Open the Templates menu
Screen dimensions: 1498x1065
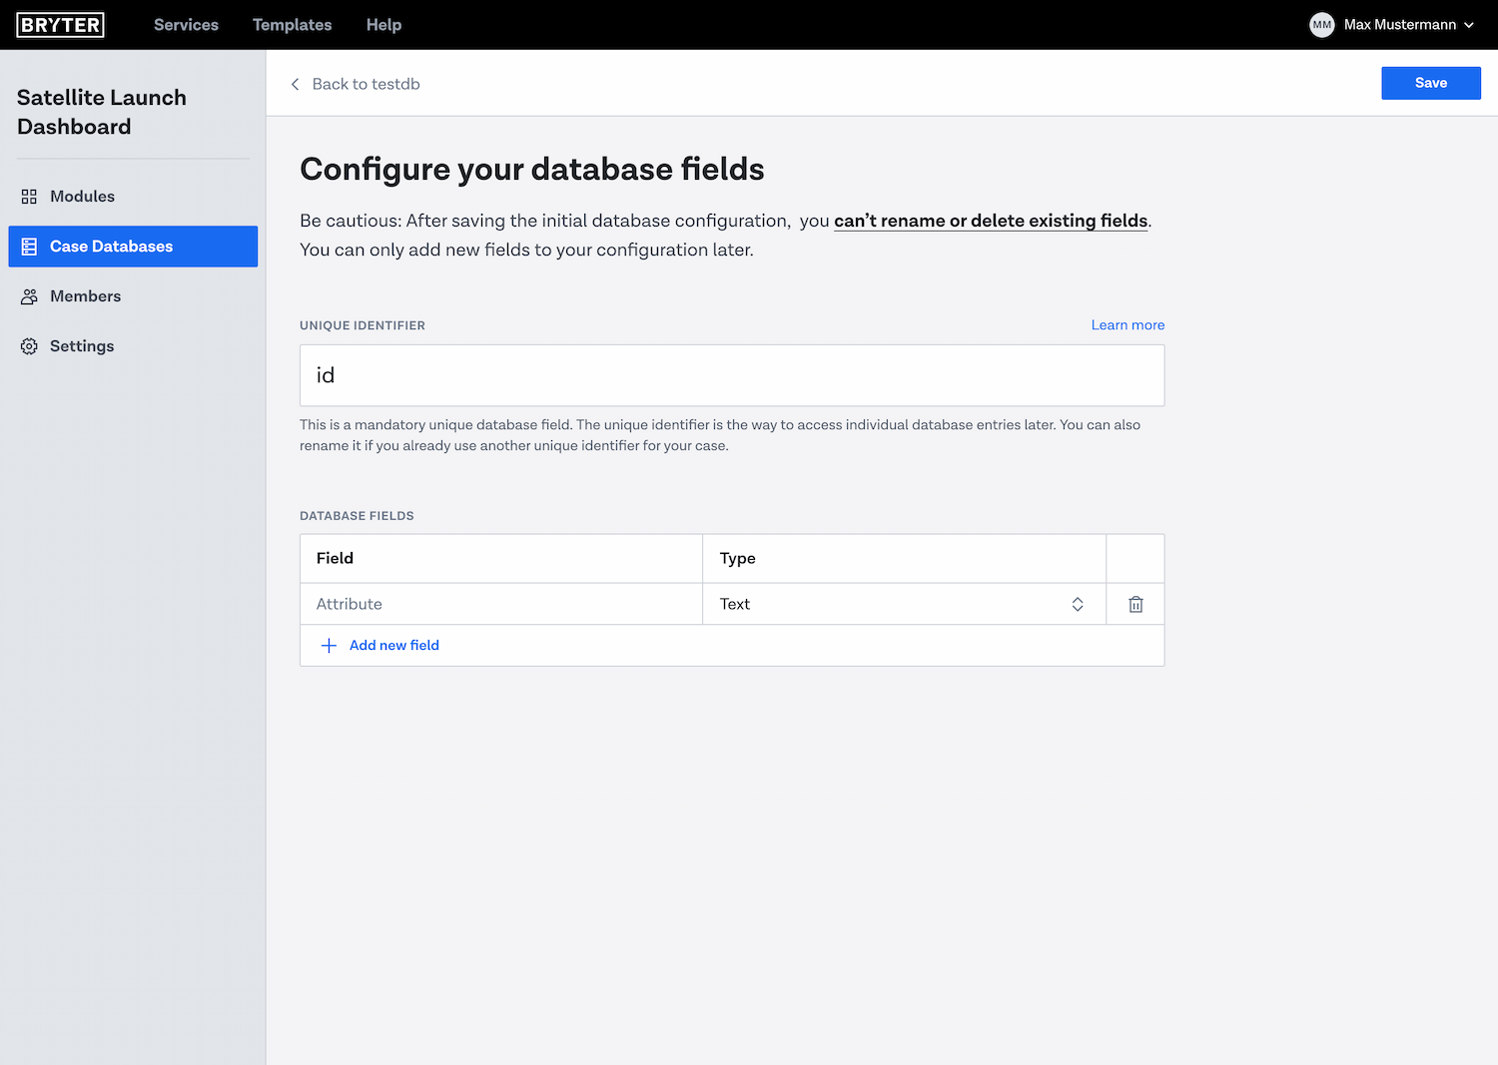(292, 25)
